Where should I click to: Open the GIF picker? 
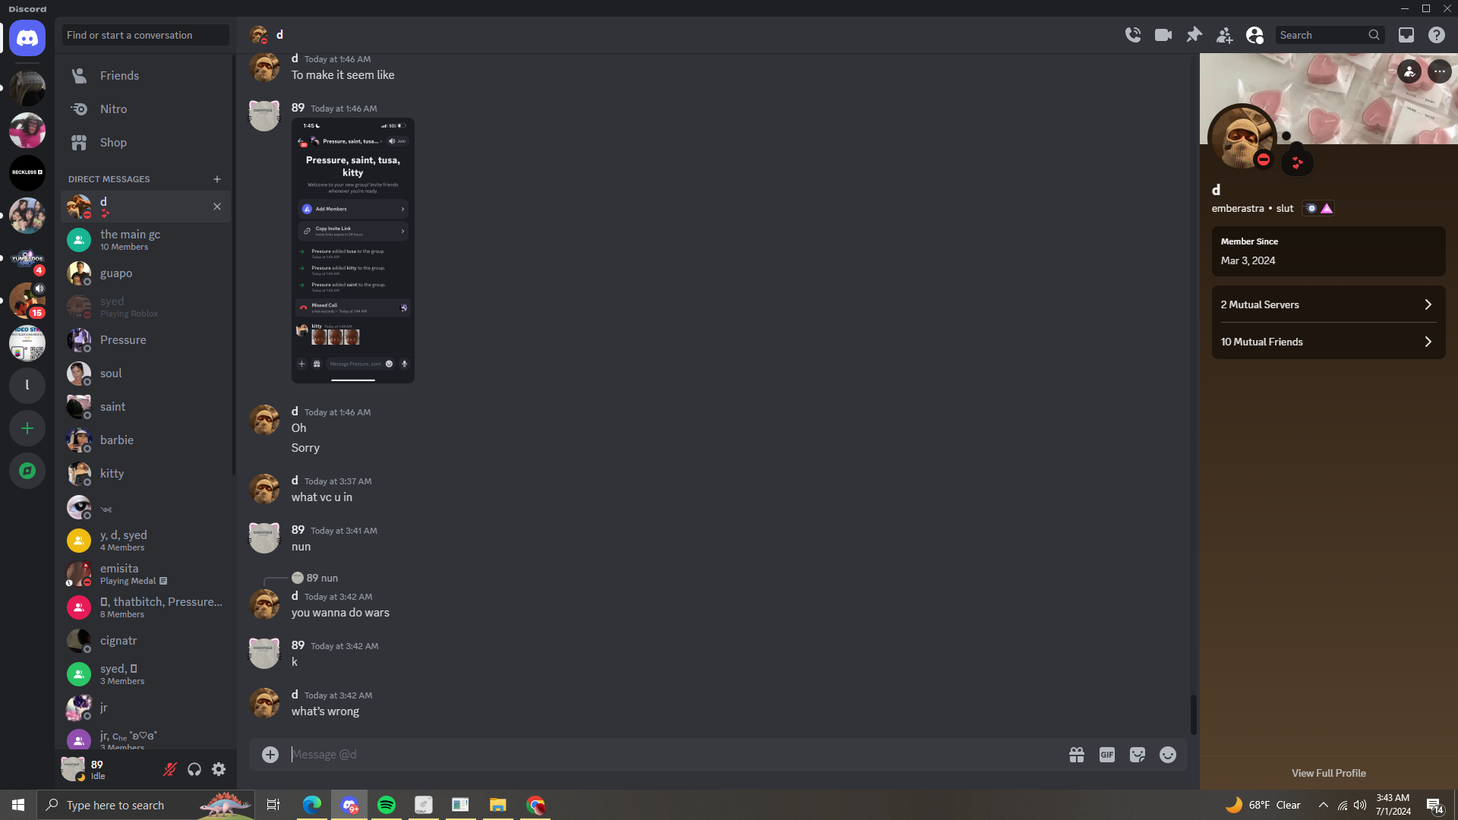click(1107, 755)
